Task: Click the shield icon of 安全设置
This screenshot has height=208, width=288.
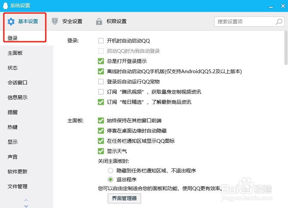Action: click(x=55, y=21)
